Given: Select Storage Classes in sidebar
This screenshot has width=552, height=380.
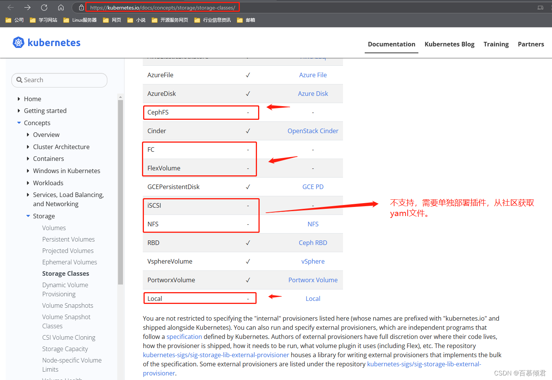Looking at the screenshot, I should tap(65, 273).
